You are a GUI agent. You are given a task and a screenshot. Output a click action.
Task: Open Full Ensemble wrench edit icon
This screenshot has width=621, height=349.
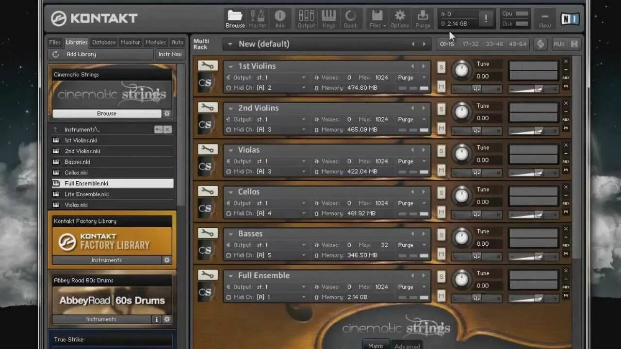(208, 275)
